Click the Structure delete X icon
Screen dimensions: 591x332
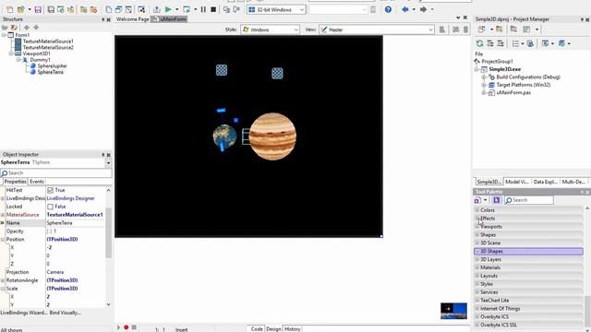pos(14,27)
